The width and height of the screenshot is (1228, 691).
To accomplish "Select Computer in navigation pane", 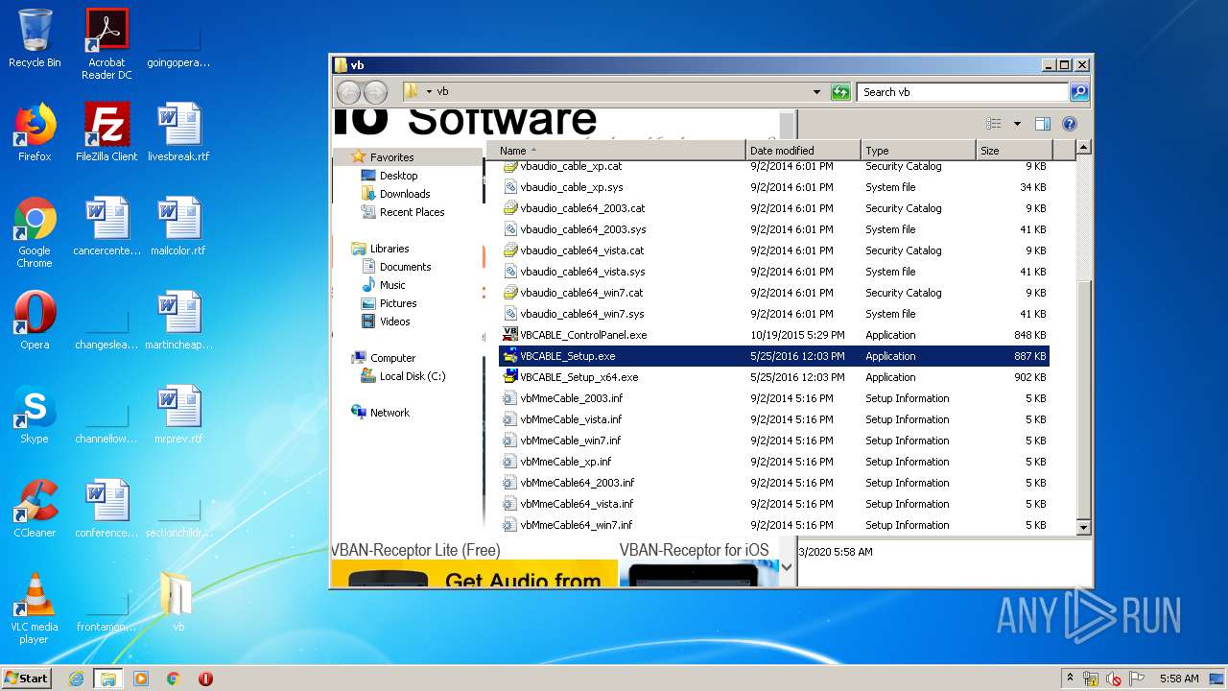I will (392, 358).
